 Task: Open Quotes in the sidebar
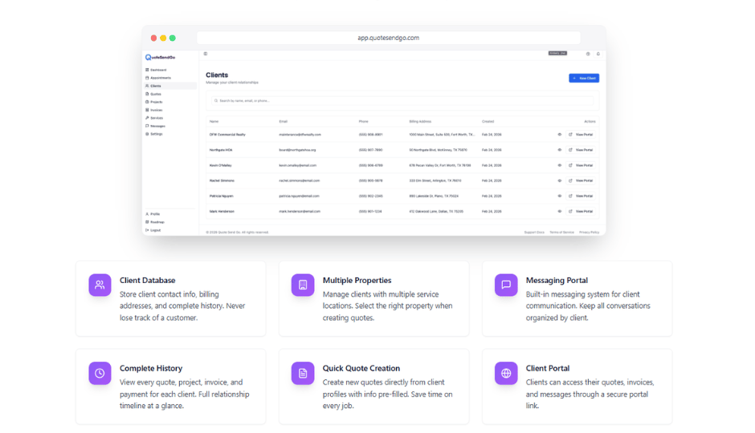(154, 94)
